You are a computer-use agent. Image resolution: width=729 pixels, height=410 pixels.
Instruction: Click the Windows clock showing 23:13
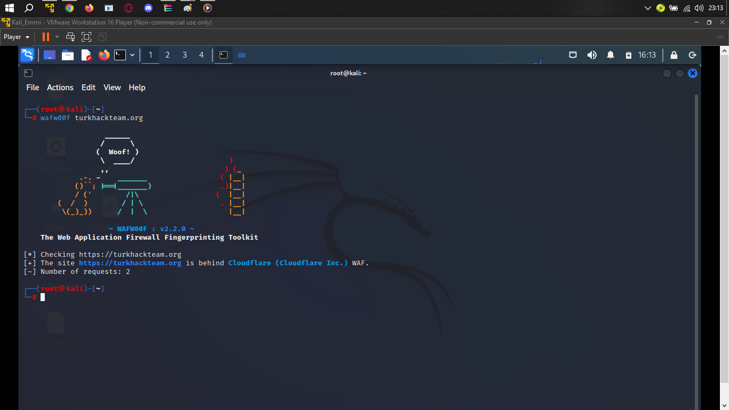[716, 8]
